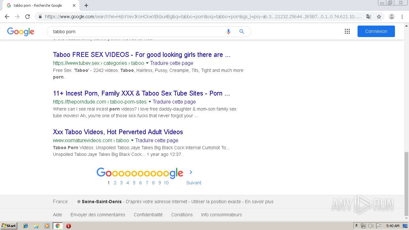Click the France location text in footer
The width and height of the screenshot is (409, 230).
(60, 202)
